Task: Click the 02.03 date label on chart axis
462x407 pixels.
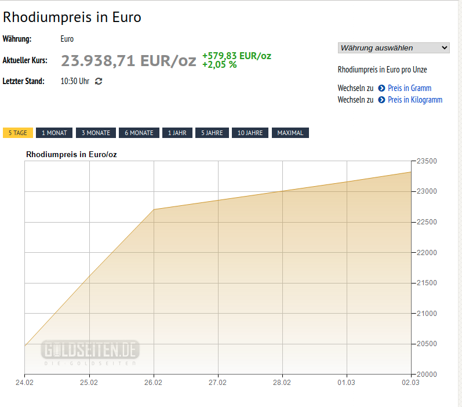Action: click(x=410, y=383)
